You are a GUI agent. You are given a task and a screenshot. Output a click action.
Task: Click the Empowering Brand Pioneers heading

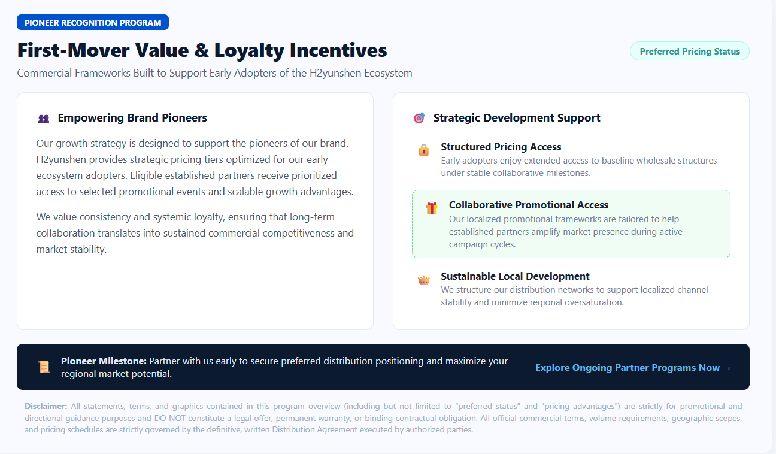[x=132, y=118]
